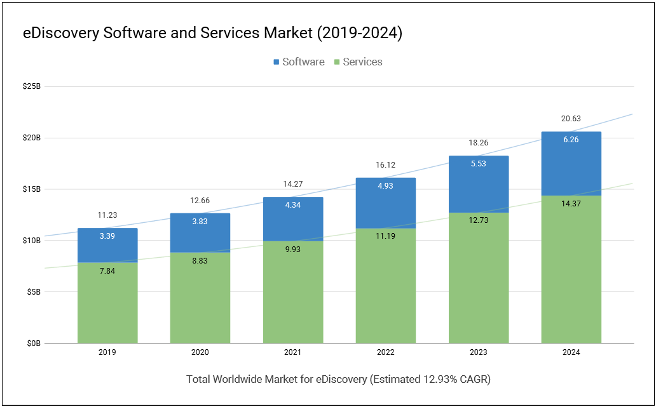Viewport: 656px width, 407px height.
Task: Click the 2021 Services segment labeled 9.93
Action: pyautogui.click(x=293, y=292)
